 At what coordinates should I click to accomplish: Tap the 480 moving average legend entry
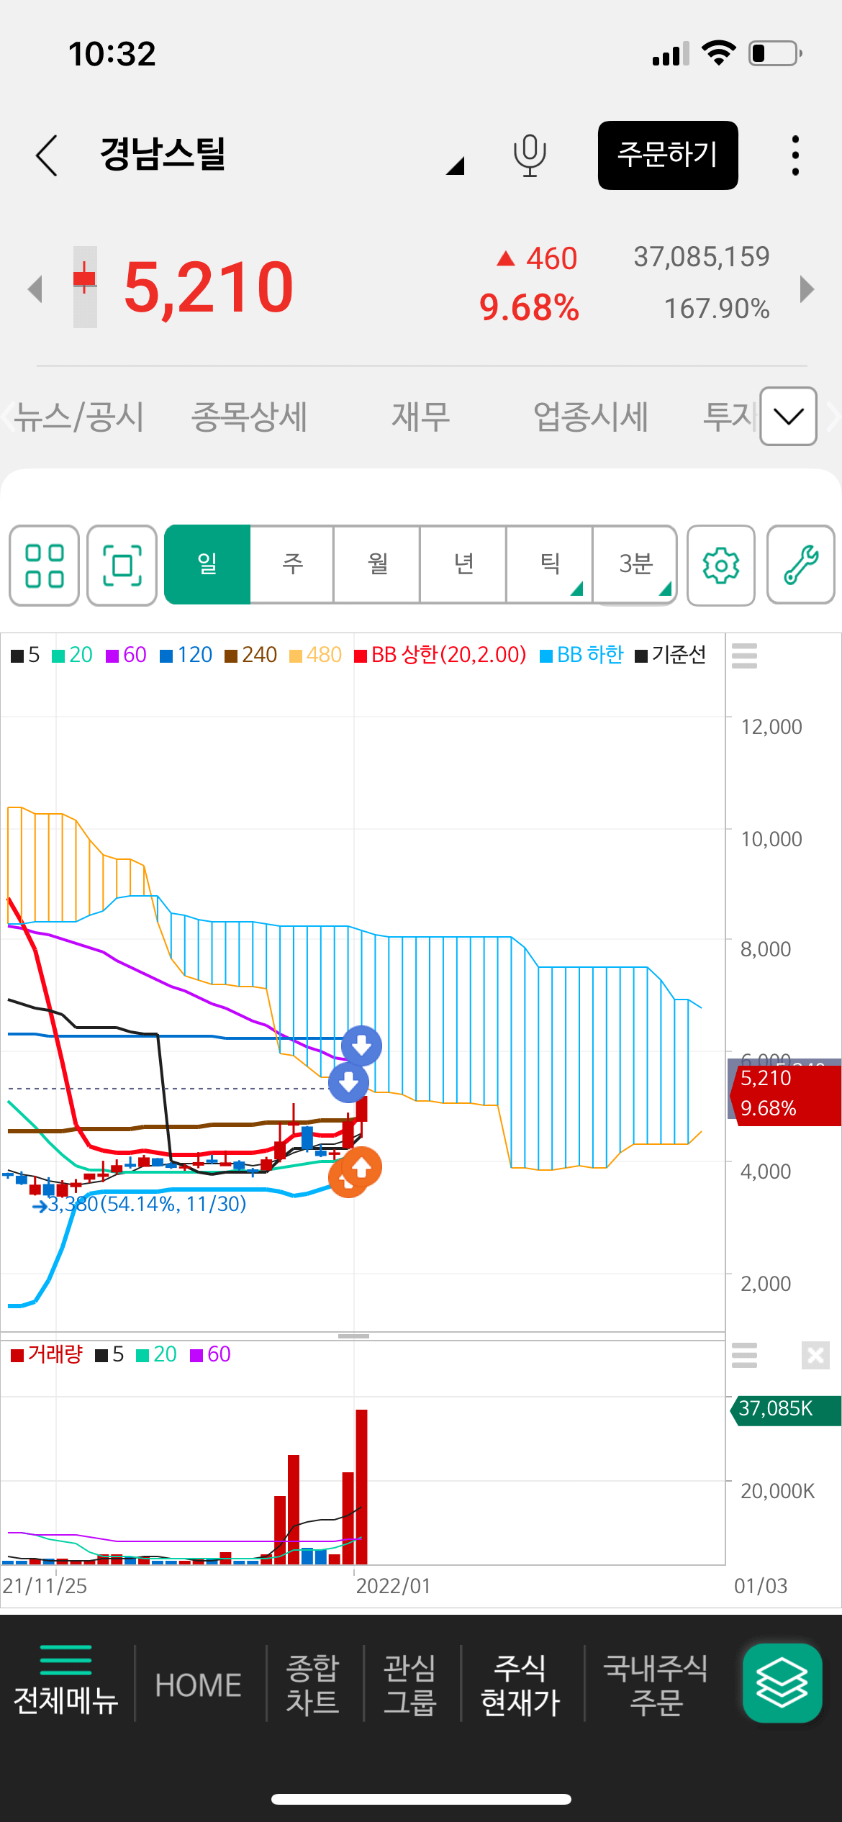[315, 655]
